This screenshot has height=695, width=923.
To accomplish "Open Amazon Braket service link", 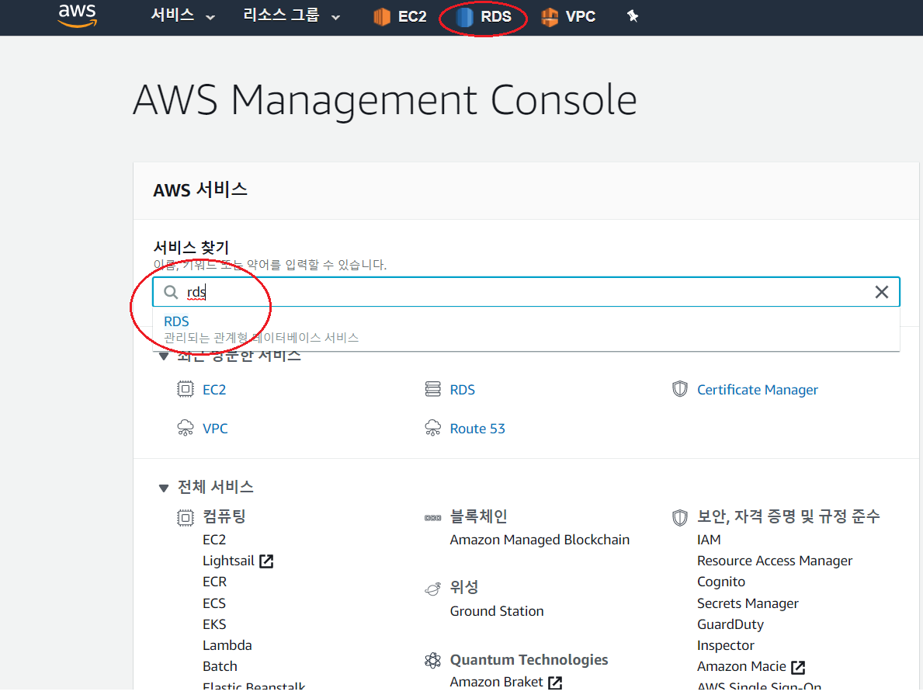I will point(496,682).
